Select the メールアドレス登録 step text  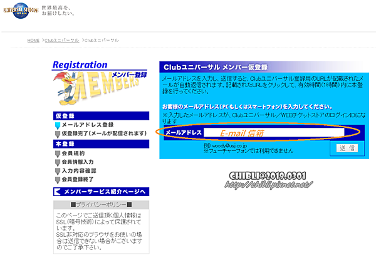pos(88,125)
